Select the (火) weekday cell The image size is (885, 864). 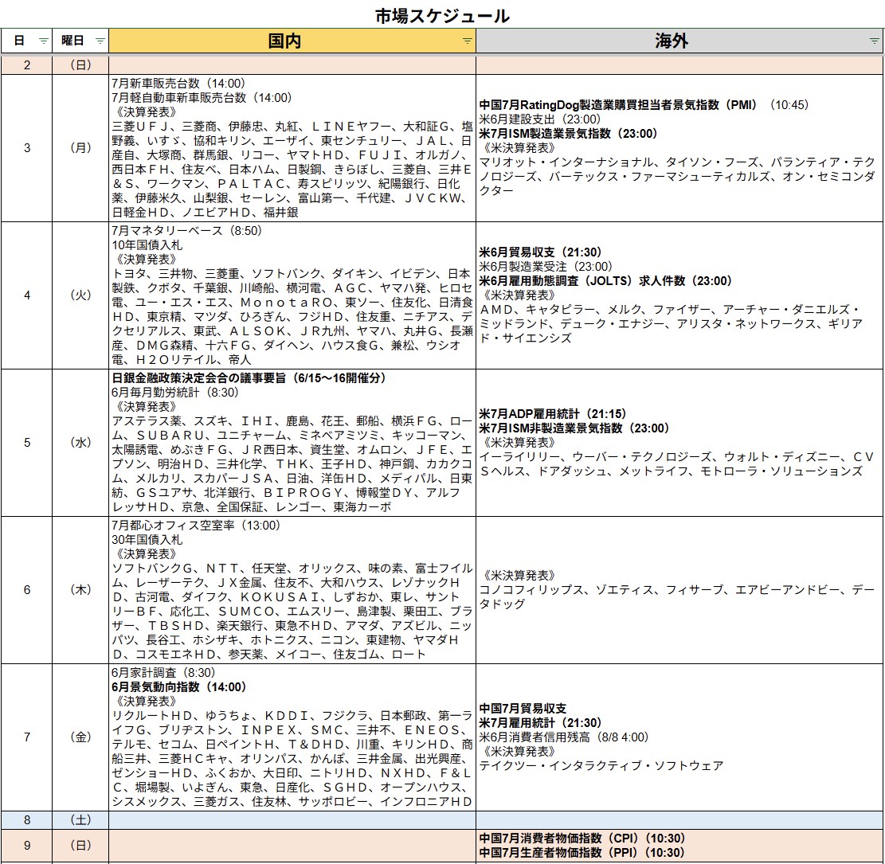click(80, 295)
